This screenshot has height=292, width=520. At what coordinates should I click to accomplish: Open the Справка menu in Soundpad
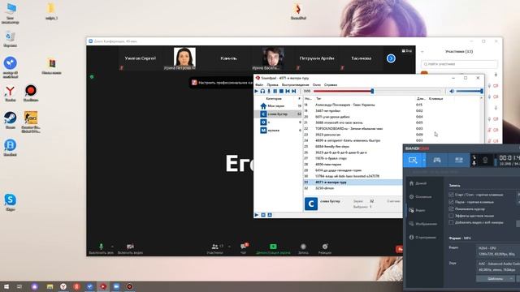331,84
